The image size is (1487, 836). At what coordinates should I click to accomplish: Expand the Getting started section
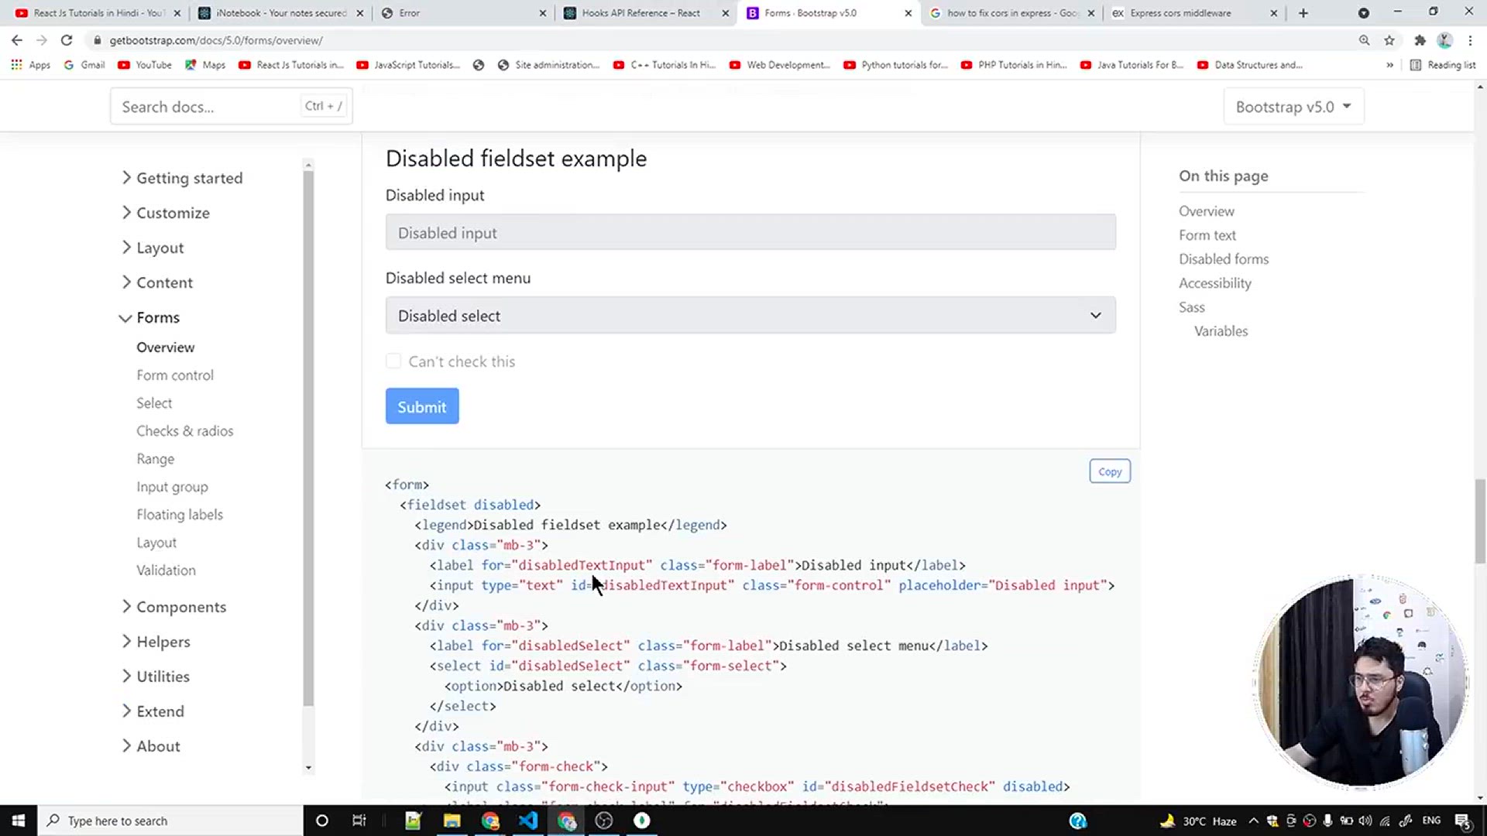[x=182, y=178]
